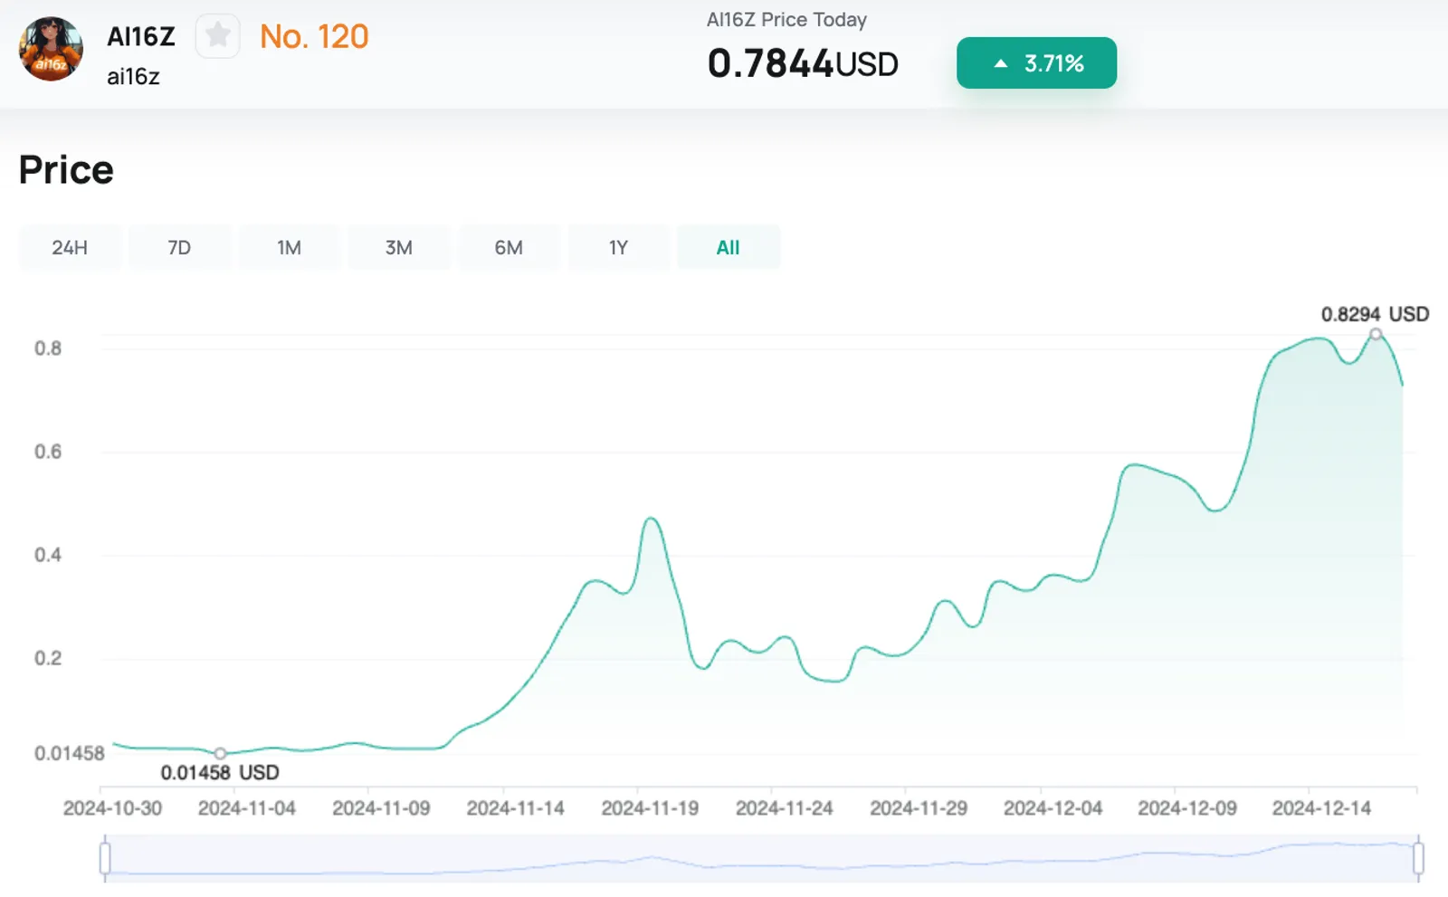The width and height of the screenshot is (1448, 897).
Task: Click the 2024-10-30 date axis label
Action: coord(112,808)
